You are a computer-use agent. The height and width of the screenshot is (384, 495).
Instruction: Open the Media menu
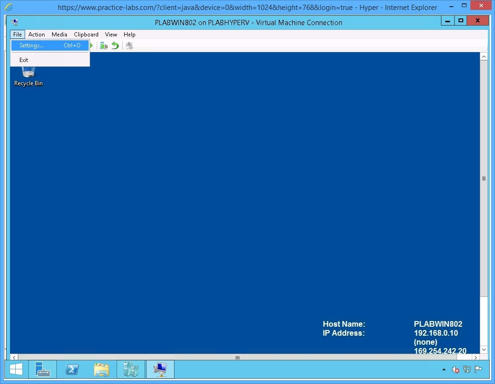[x=59, y=34]
